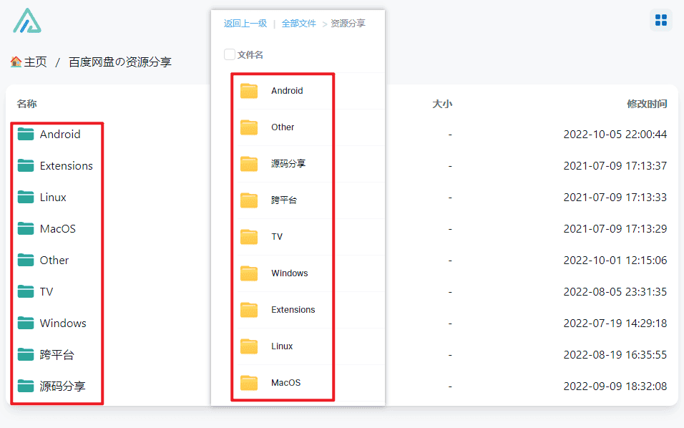Click yellow MacOS folder icon in Baidu panel
Screen dimensions: 684x428
coord(249,383)
